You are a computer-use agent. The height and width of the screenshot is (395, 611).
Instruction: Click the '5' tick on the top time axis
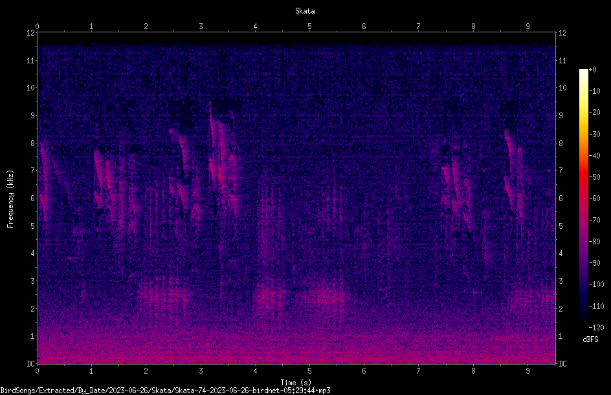pyautogui.click(x=310, y=27)
